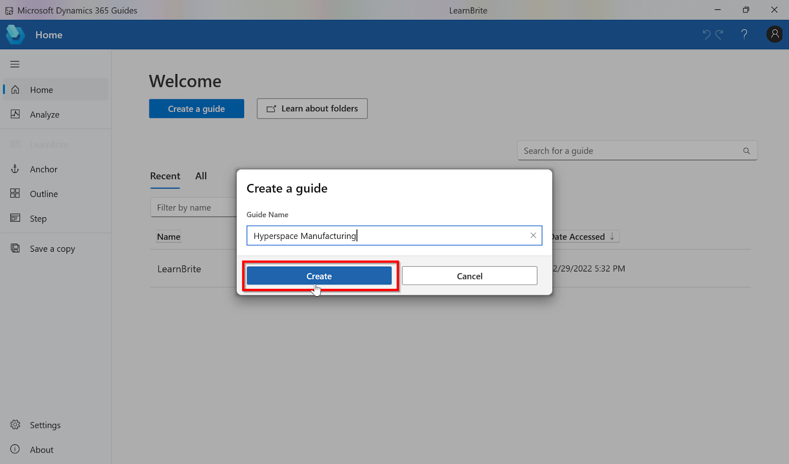Screen dimensions: 789x464
Task: Switch to the All tab
Action: [201, 176]
